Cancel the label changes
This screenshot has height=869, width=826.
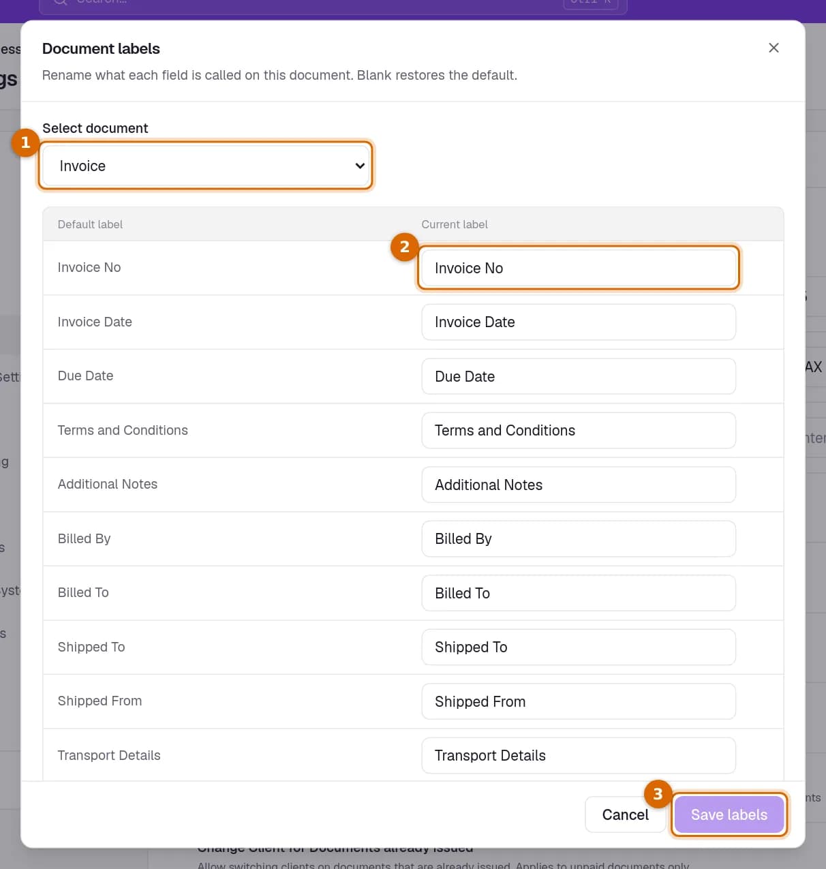625,814
